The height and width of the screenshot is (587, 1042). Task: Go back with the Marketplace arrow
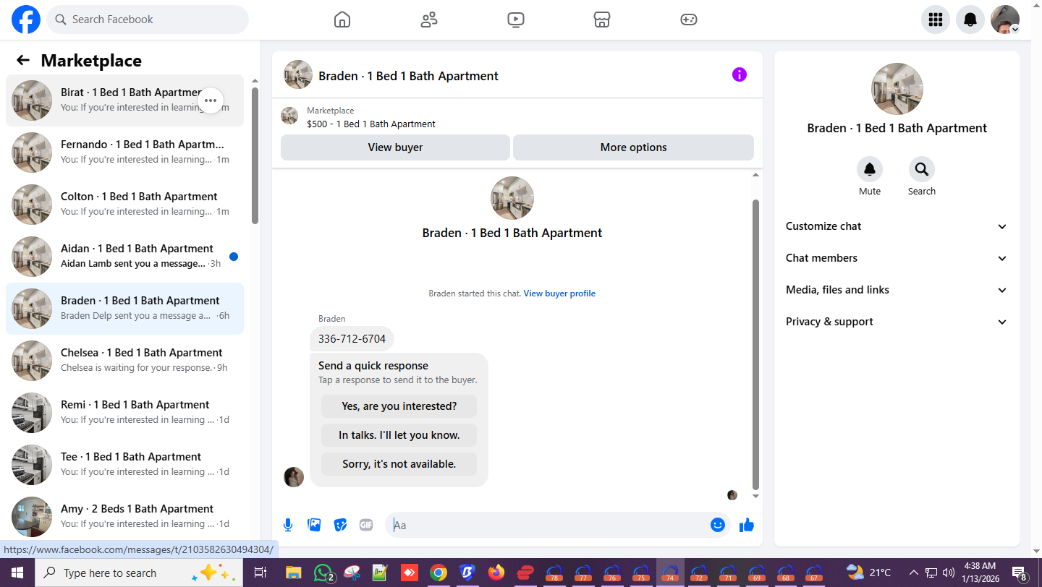[23, 61]
